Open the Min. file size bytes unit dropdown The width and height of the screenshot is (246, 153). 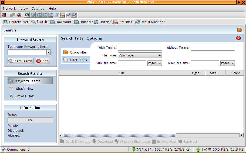click(155, 63)
